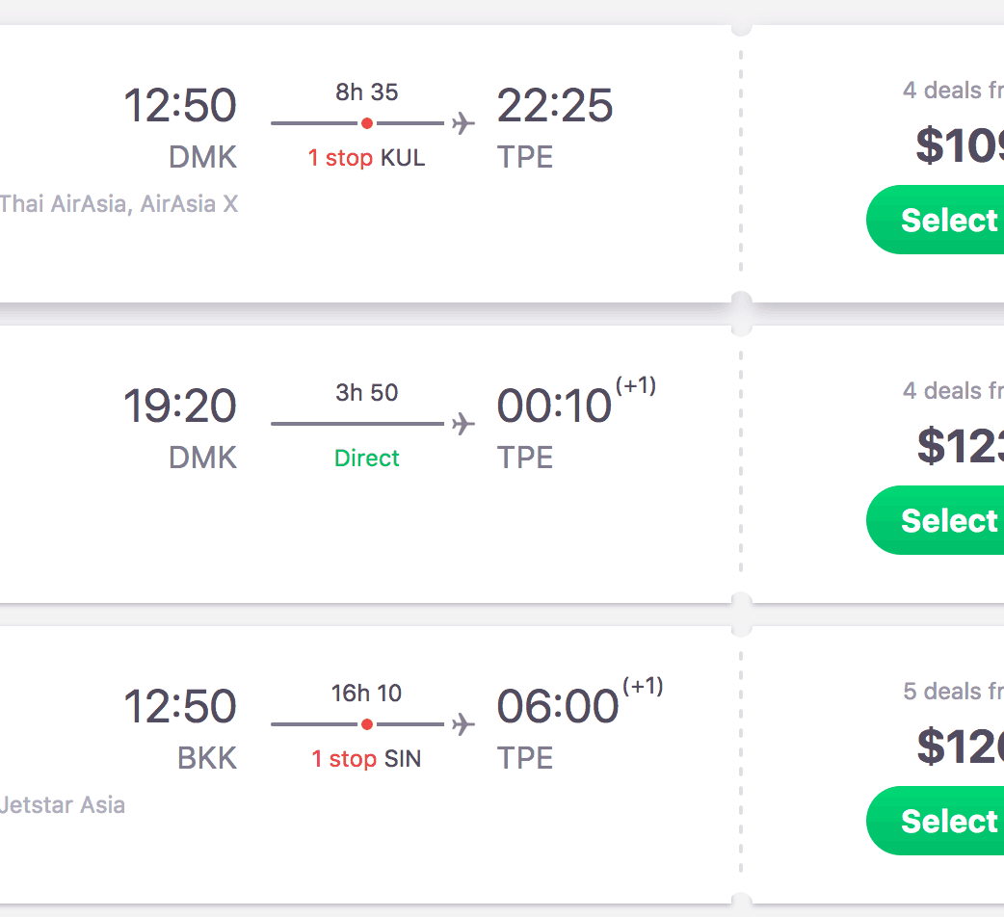Click the "Jetstar Asia" airline name
This screenshot has height=917, width=1004.
(63, 804)
